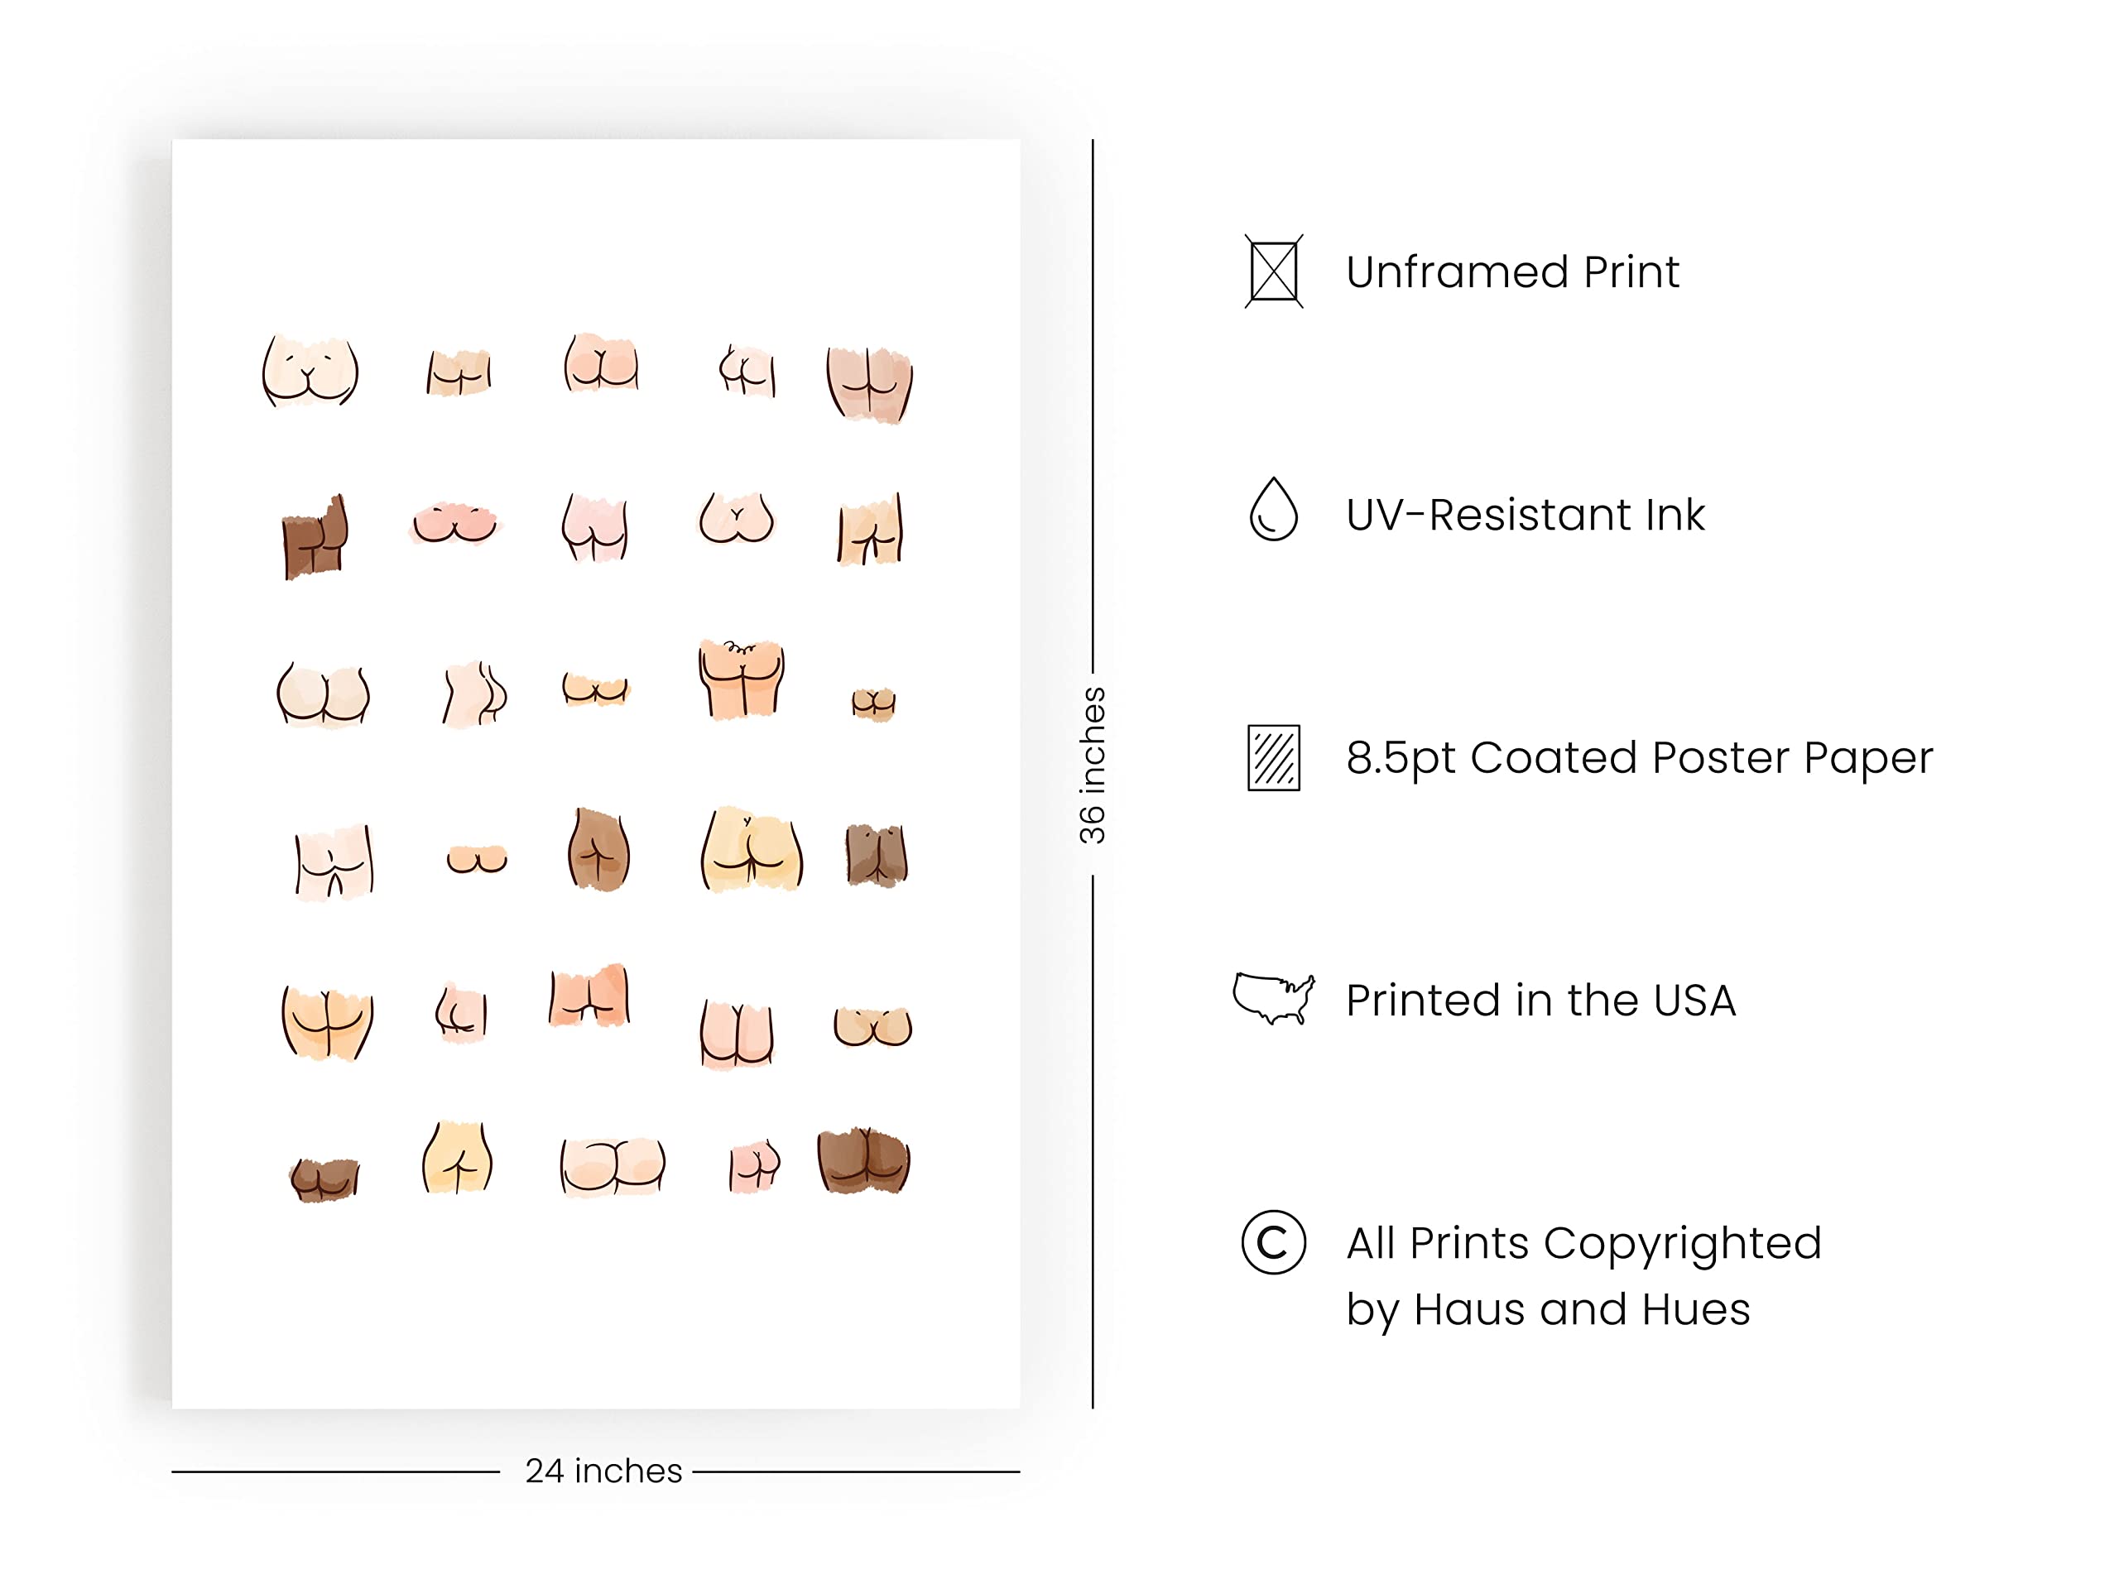Click the Unframed Print crossed-frame icon
Viewport: 2119px width, 1589px height.
(1273, 272)
